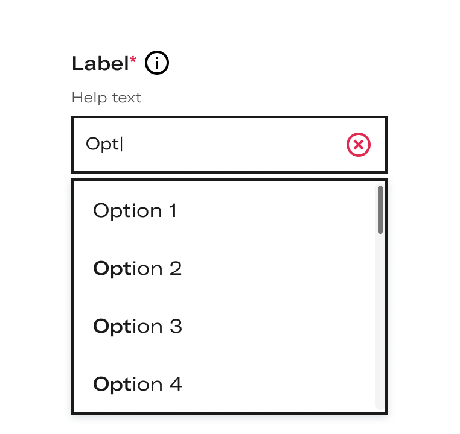
Task: Pick Option 3 from suggestions
Action: [225, 326]
